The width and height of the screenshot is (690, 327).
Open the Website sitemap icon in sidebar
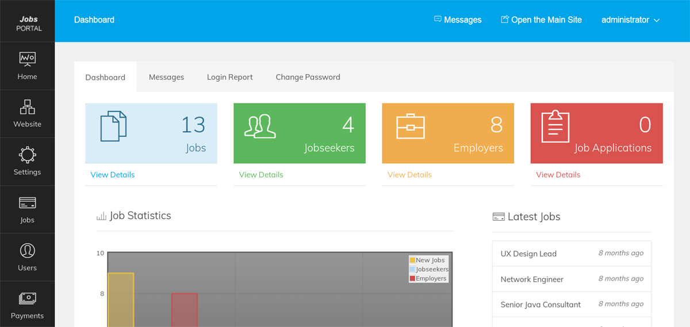(27, 107)
